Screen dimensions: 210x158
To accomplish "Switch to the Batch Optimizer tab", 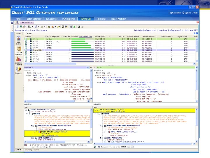I will point(34,19).
